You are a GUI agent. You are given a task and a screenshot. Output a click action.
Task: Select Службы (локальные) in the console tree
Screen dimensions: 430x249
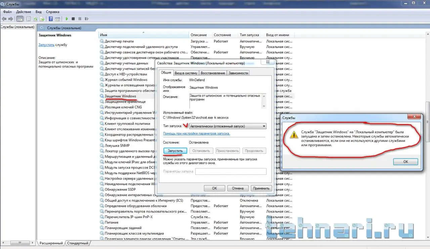point(17,27)
